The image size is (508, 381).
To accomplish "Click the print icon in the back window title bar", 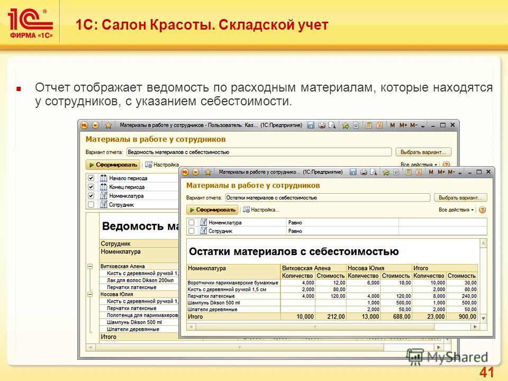I will [321, 125].
